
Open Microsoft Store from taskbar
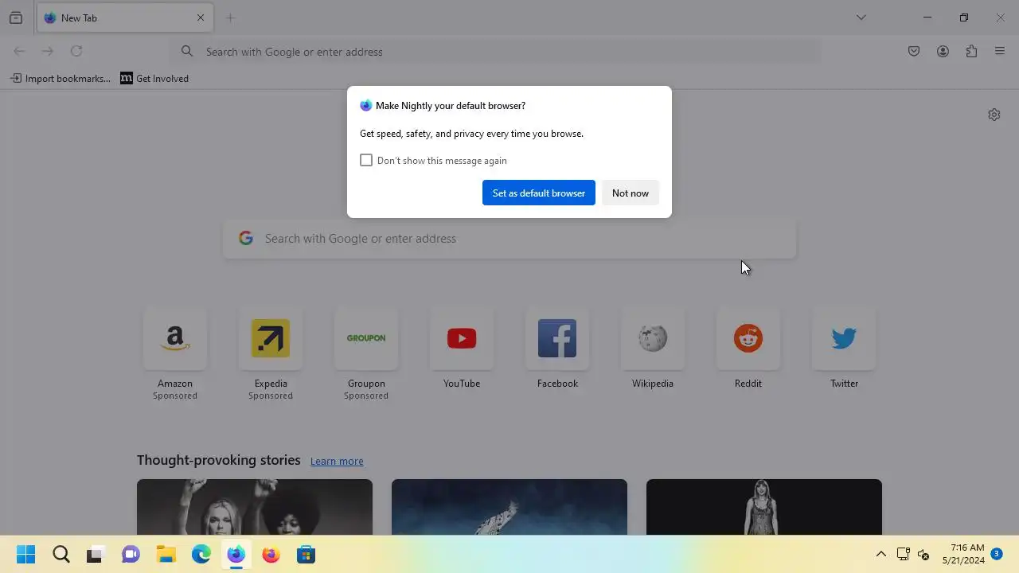[306, 554]
